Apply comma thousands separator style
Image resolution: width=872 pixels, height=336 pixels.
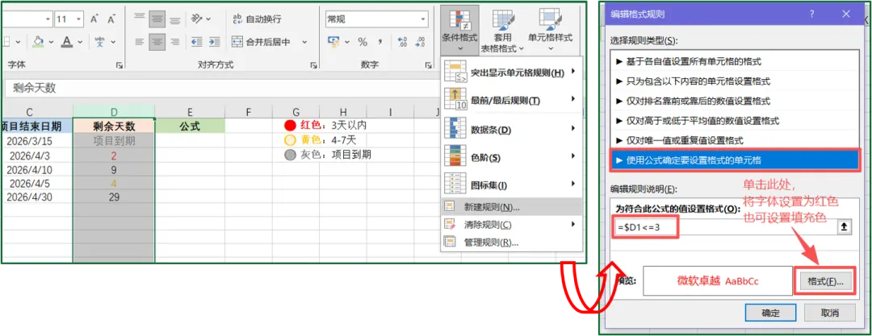[x=380, y=42]
